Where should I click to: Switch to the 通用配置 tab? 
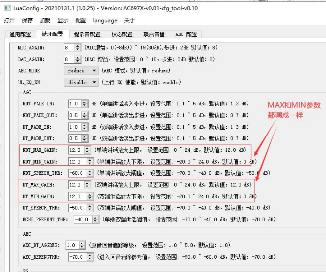20,34
